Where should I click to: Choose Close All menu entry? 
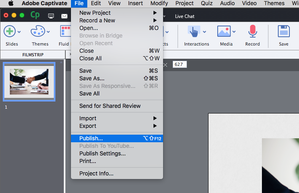117,58
